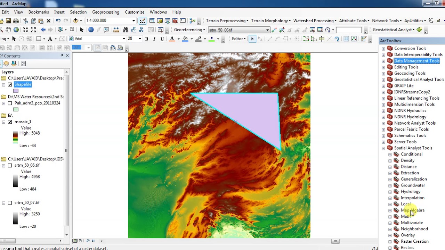
Task: Expand the Hydrology toolset
Action: click(390, 192)
